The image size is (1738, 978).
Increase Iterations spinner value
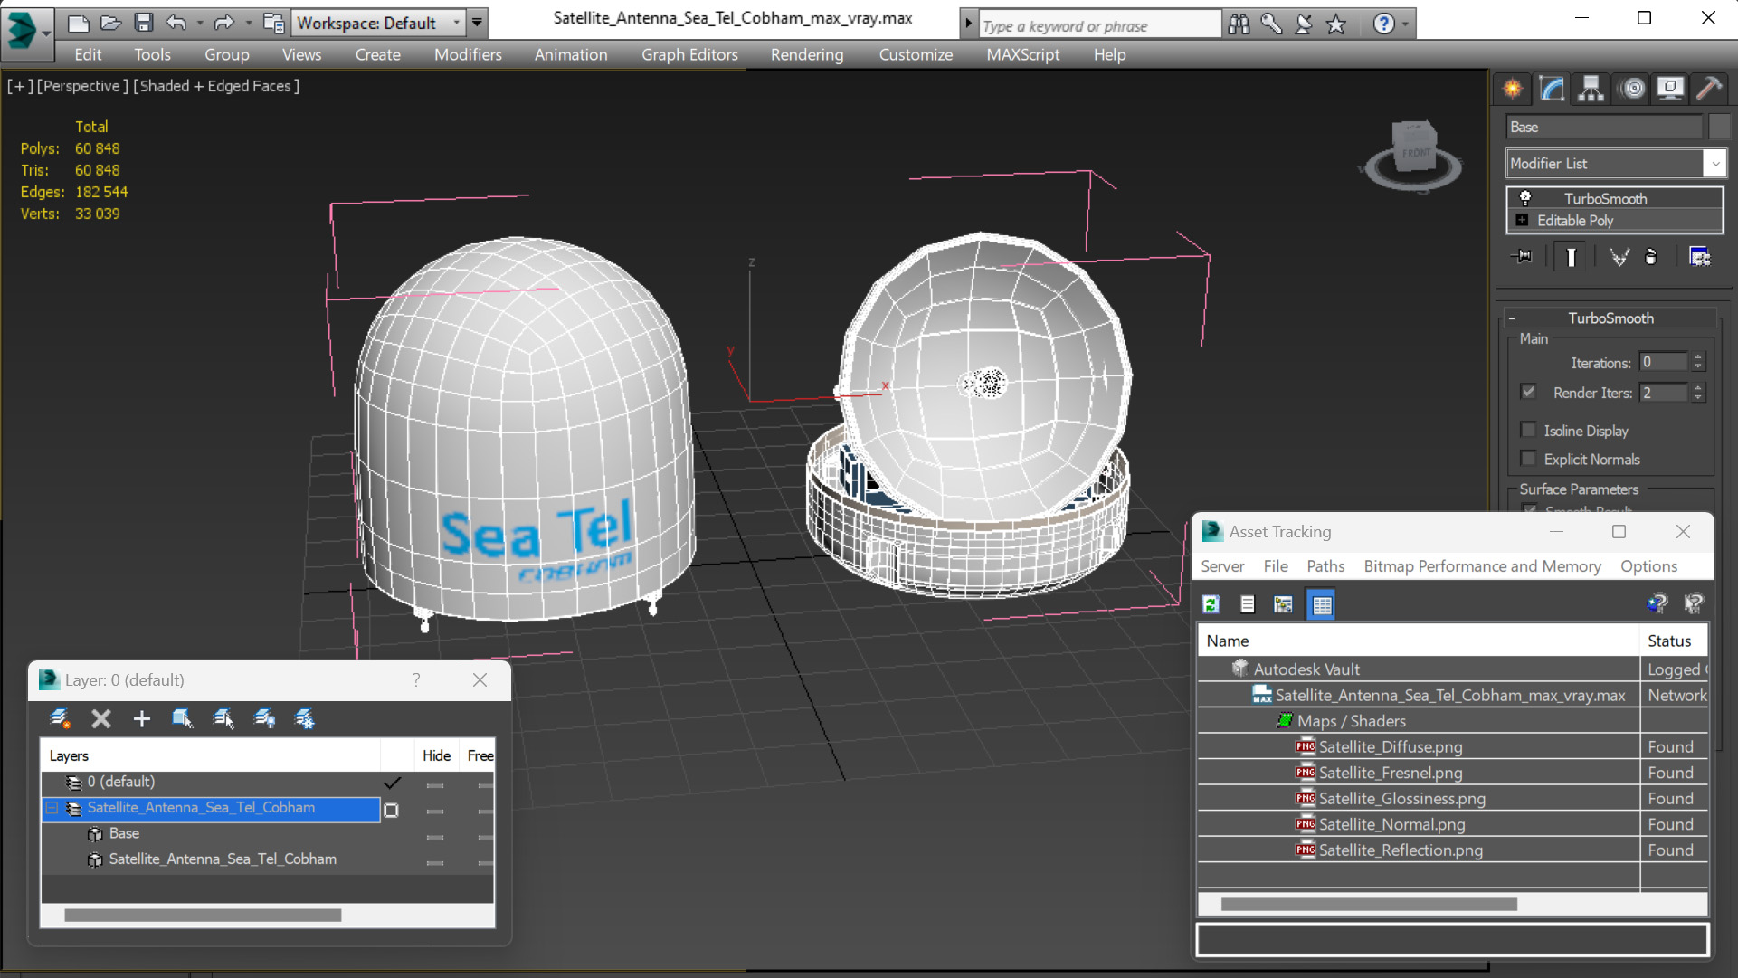1698,357
